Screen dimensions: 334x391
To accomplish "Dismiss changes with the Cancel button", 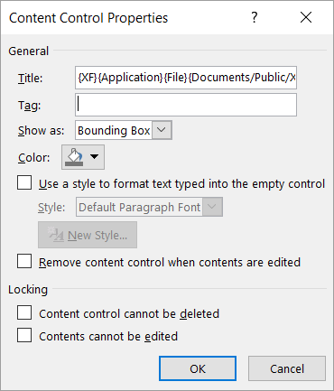I will (x=287, y=368).
